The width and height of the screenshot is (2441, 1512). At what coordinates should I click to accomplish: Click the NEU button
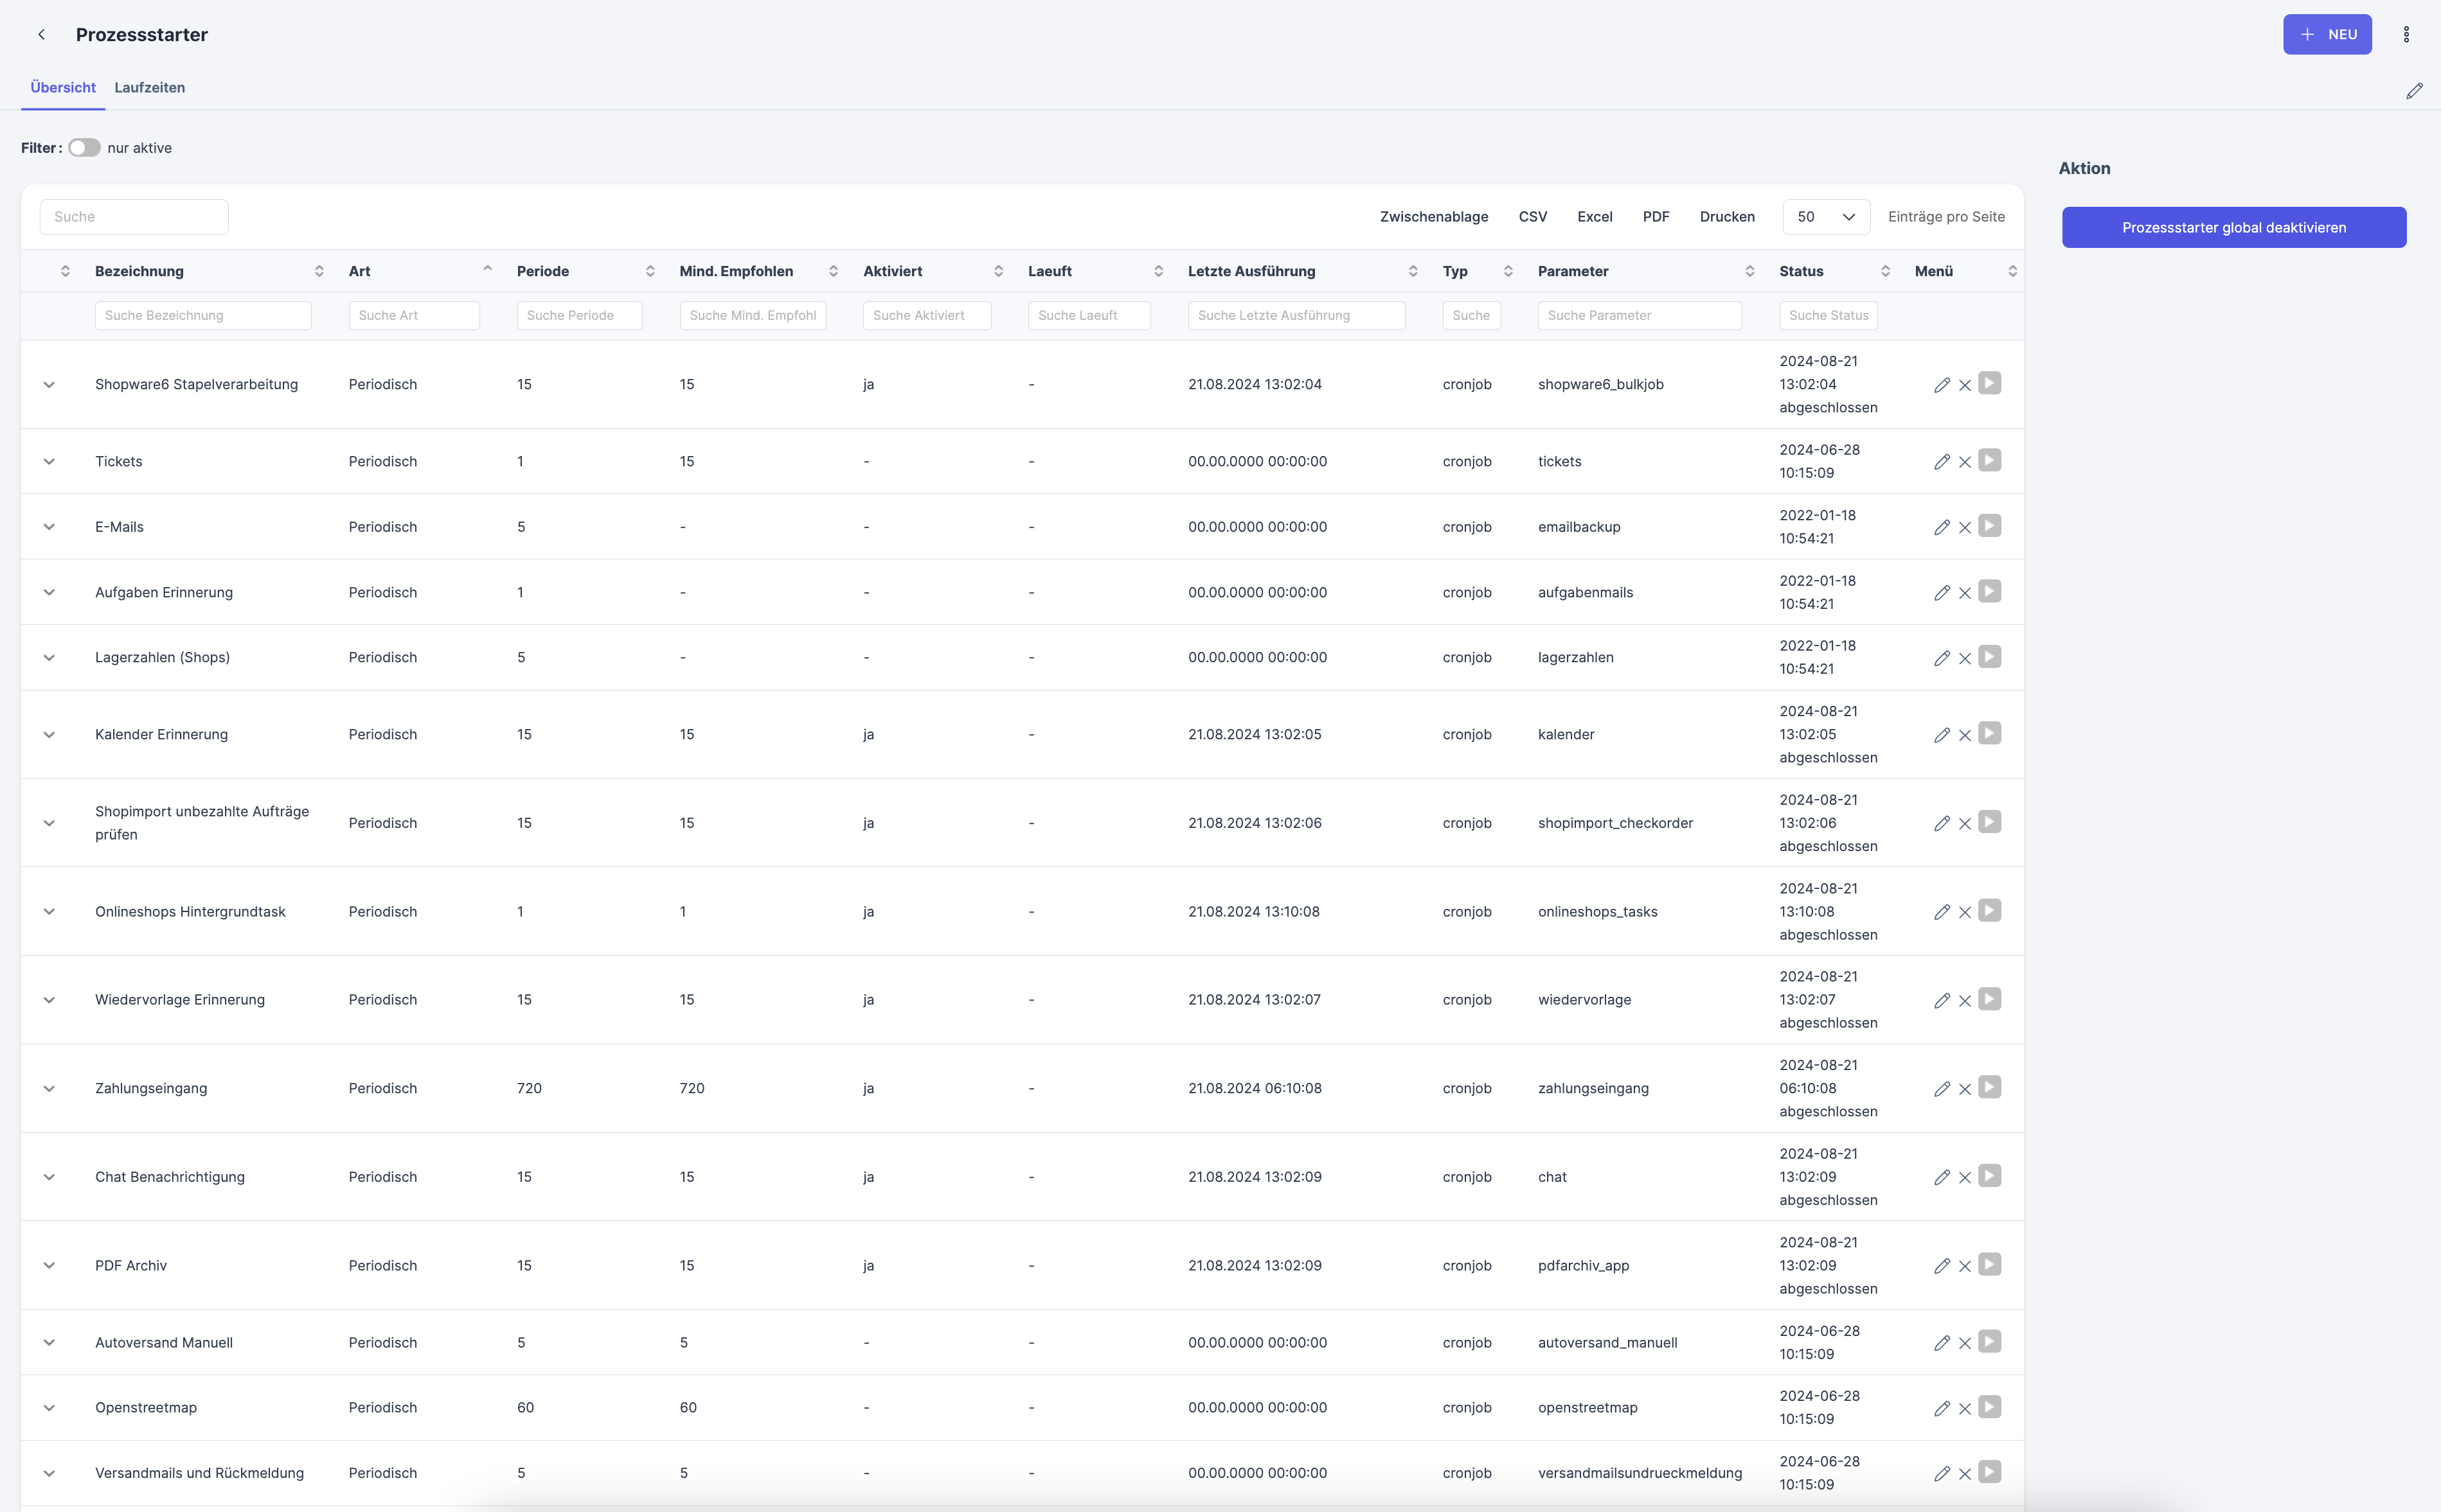(x=2326, y=35)
